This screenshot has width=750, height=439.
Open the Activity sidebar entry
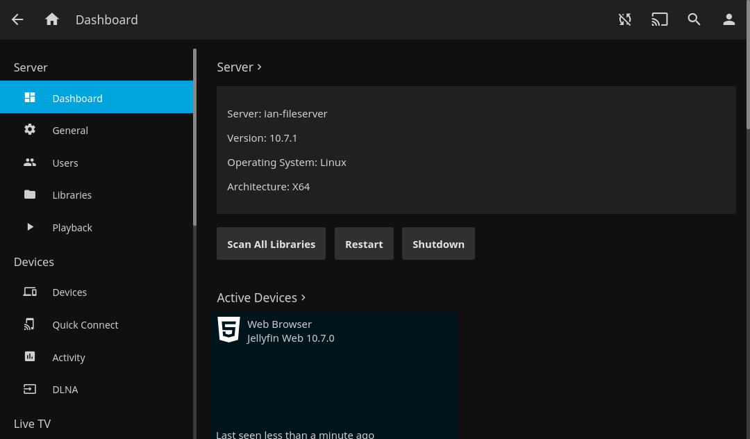(x=69, y=357)
